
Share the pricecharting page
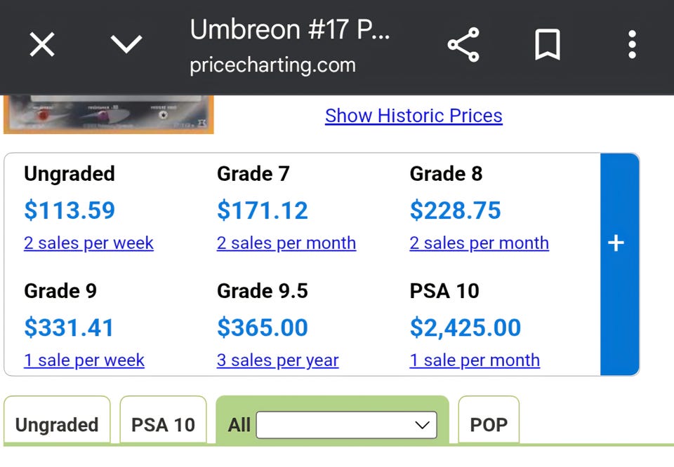pos(463,45)
